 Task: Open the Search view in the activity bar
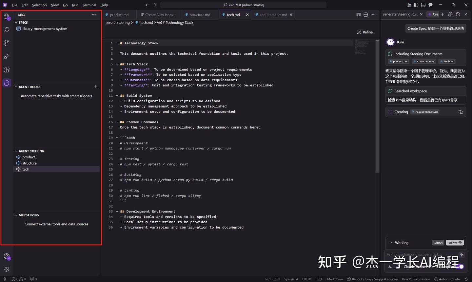[7, 30]
